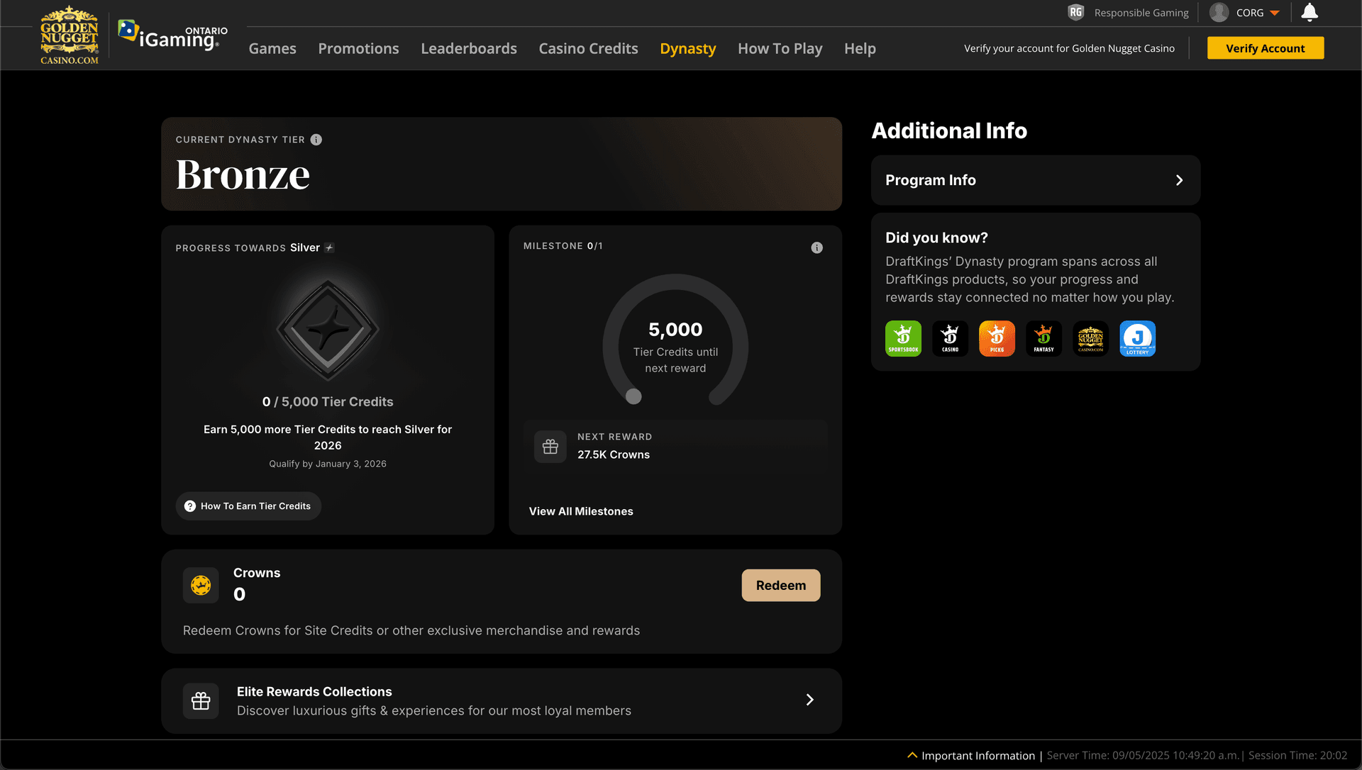
Task: Click the milestone progress ring knob
Action: [x=633, y=396]
